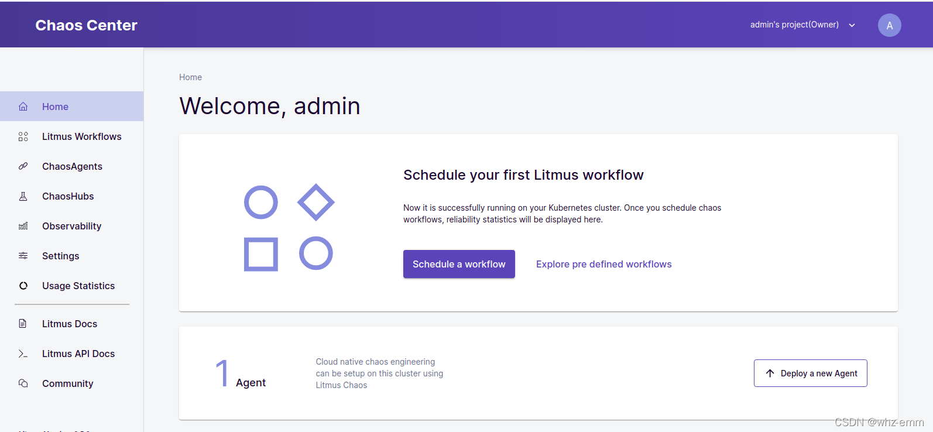Viewport: 933px width, 432px height.
Task: Click Schedule a workflow button
Action: 459,264
